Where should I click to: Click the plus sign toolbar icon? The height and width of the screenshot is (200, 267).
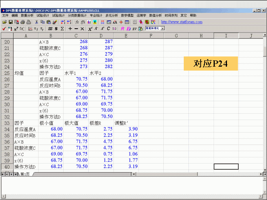(70, 29)
